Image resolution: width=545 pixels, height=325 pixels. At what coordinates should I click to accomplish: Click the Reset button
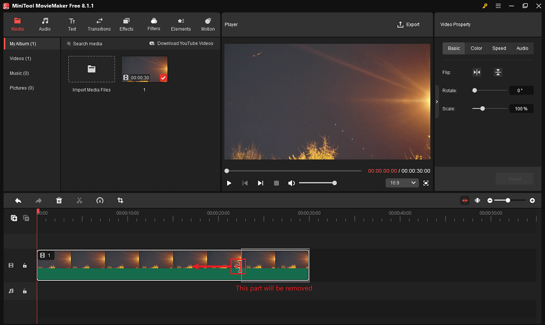coord(514,179)
